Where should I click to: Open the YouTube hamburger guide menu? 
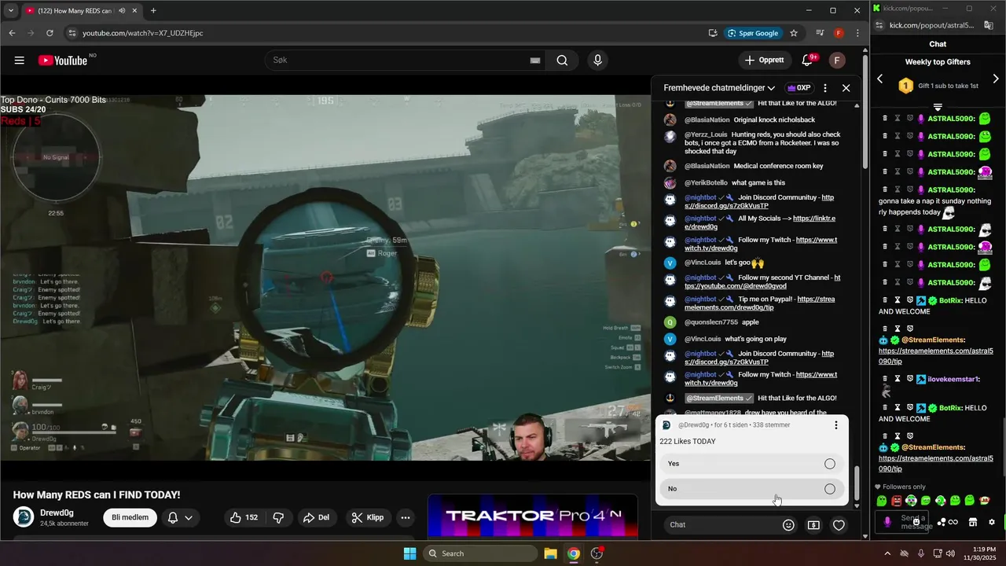point(20,61)
